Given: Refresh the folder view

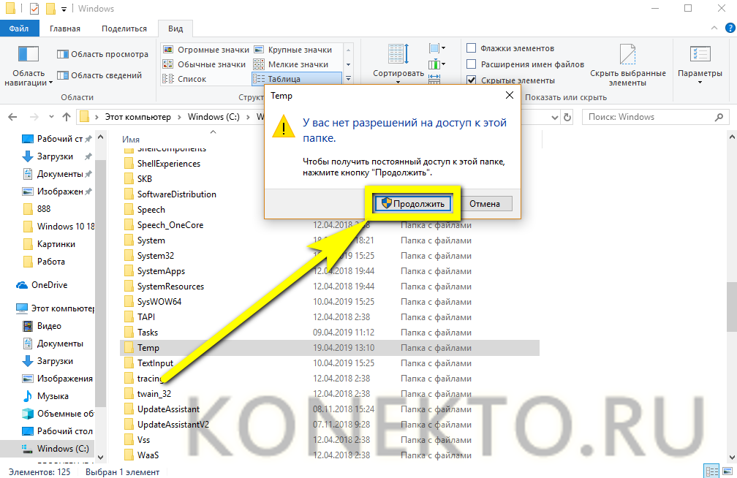Looking at the screenshot, I should [567, 117].
